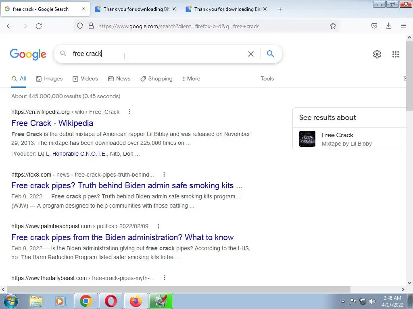
Task: Submit search with blue magnifier icon
Action: pyautogui.click(x=270, y=54)
